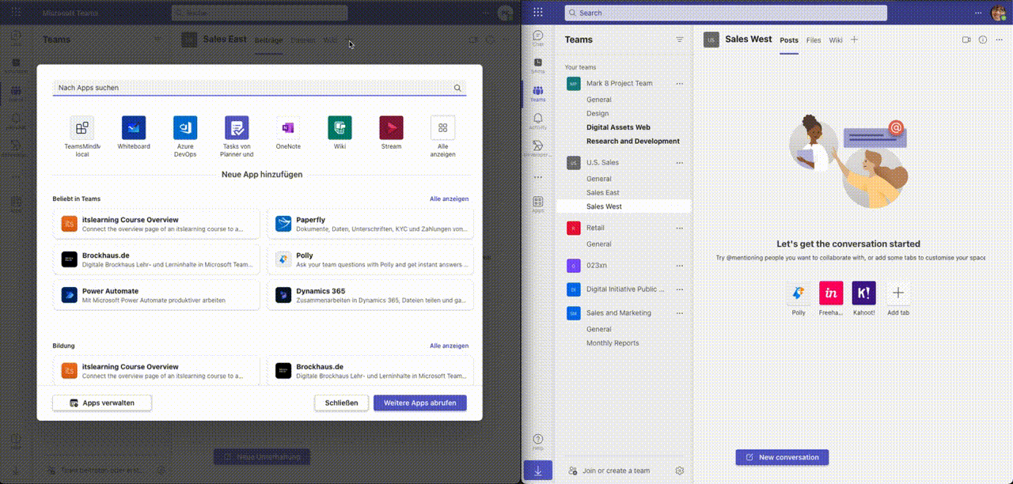The height and width of the screenshot is (484, 1013).
Task: Open Chat in right Teams sidebar
Action: click(x=538, y=38)
